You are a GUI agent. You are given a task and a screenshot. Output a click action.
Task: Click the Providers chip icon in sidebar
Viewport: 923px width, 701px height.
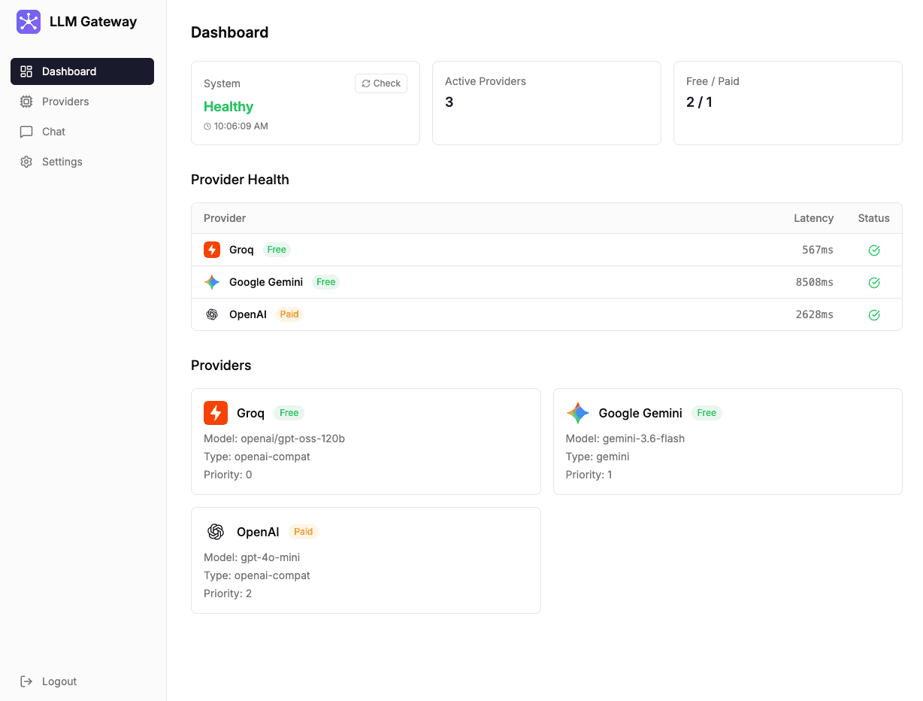pos(26,102)
